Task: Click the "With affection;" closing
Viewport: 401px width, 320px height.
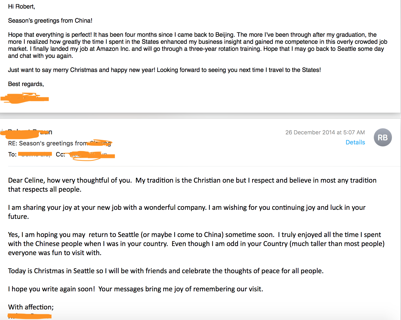Action: click(31, 307)
